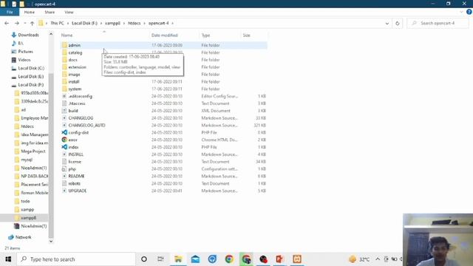Select the build XML document

(x=73, y=111)
